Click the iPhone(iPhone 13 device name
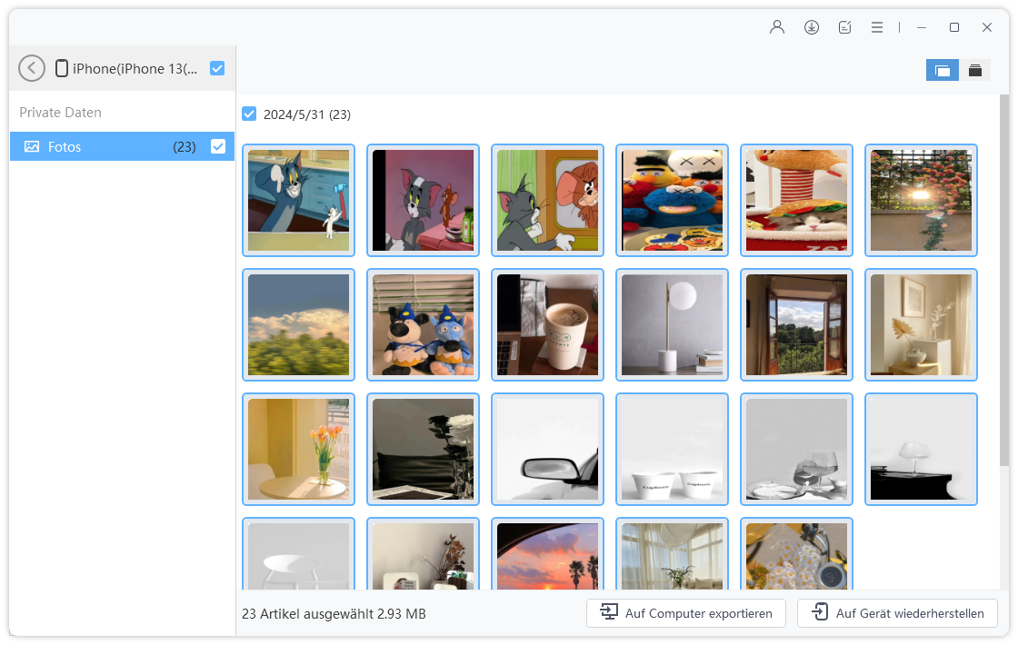Image resolution: width=1018 pixels, height=645 pixels. click(135, 69)
